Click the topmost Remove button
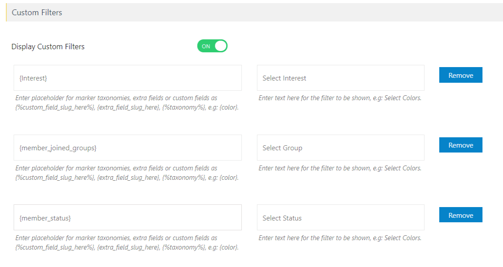 460,75
